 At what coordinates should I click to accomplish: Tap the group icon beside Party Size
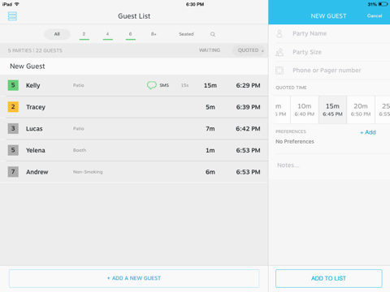(x=279, y=52)
